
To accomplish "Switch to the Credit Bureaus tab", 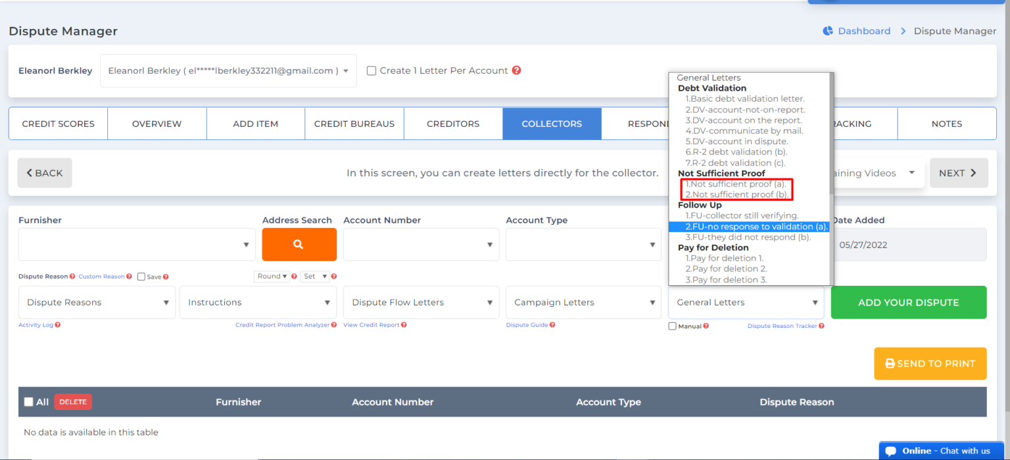I will tap(354, 124).
